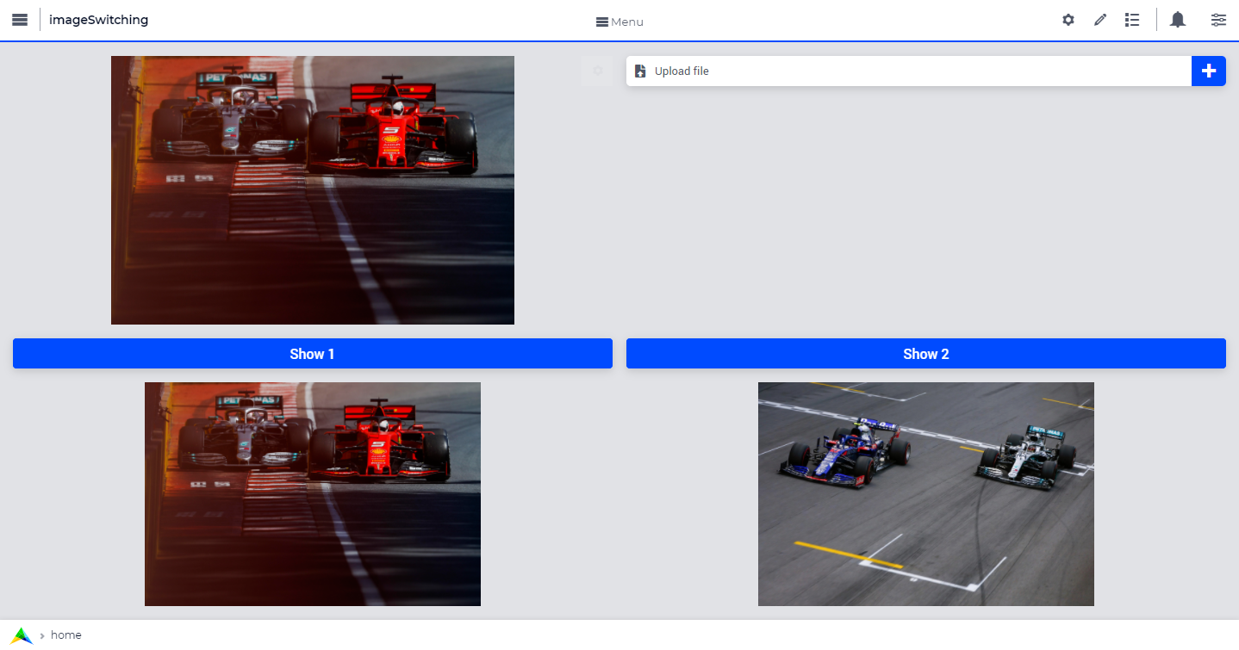
Task: Click the Upload file field
Action: (x=909, y=71)
